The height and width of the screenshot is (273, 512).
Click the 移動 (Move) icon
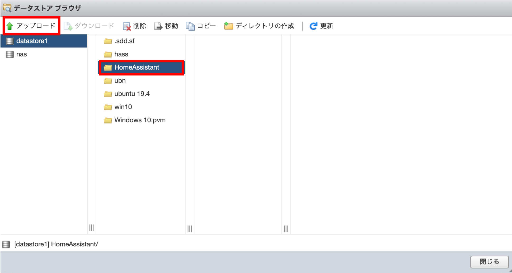158,26
